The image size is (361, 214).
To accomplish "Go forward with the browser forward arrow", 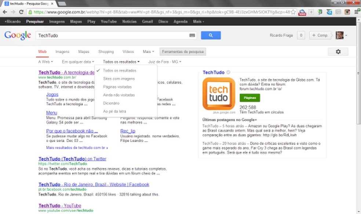I will 13,12.
